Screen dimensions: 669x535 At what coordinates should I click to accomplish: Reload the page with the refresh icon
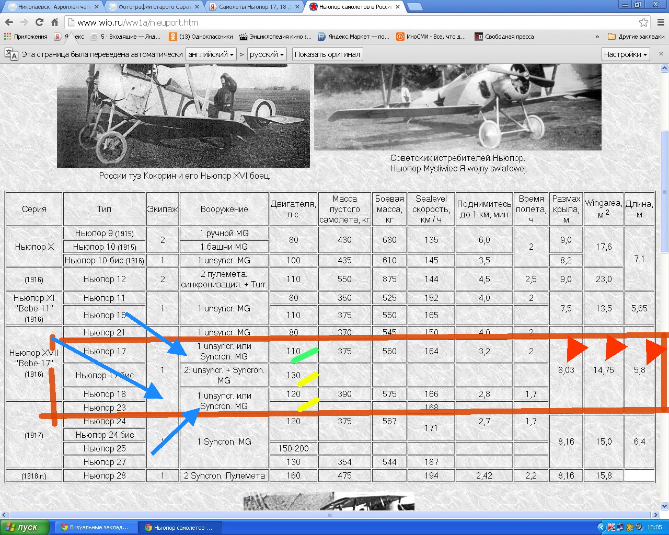[39, 22]
